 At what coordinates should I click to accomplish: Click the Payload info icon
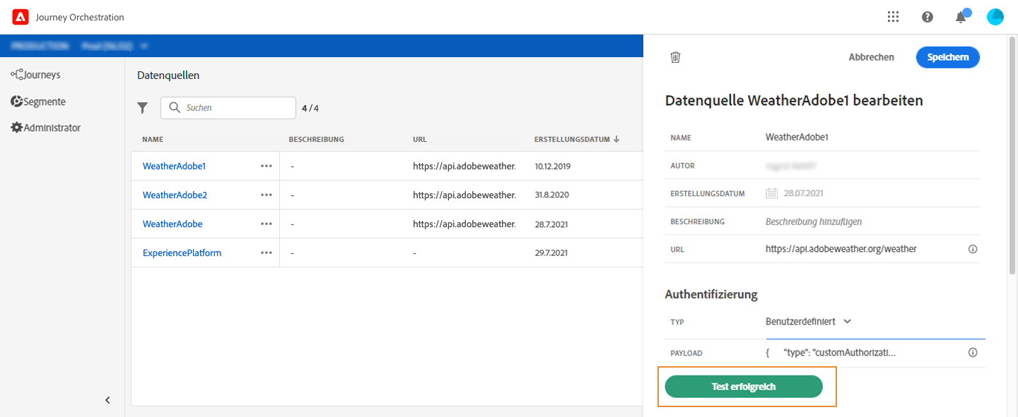click(973, 353)
